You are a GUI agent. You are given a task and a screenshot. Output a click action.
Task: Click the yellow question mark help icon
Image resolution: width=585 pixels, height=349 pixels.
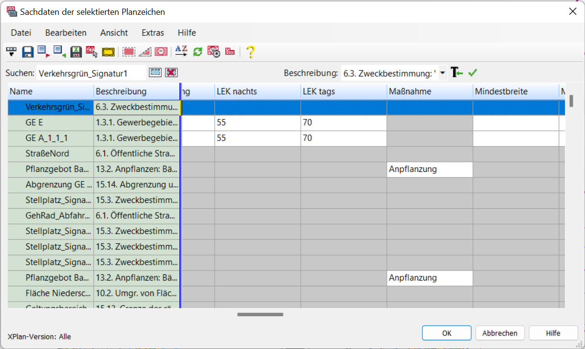coord(250,52)
